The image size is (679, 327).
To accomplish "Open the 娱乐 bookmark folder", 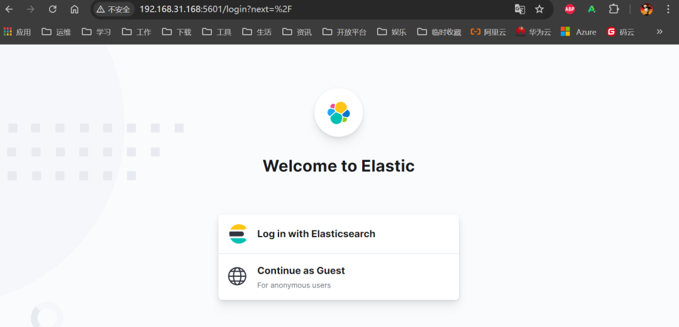I will tap(392, 31).
